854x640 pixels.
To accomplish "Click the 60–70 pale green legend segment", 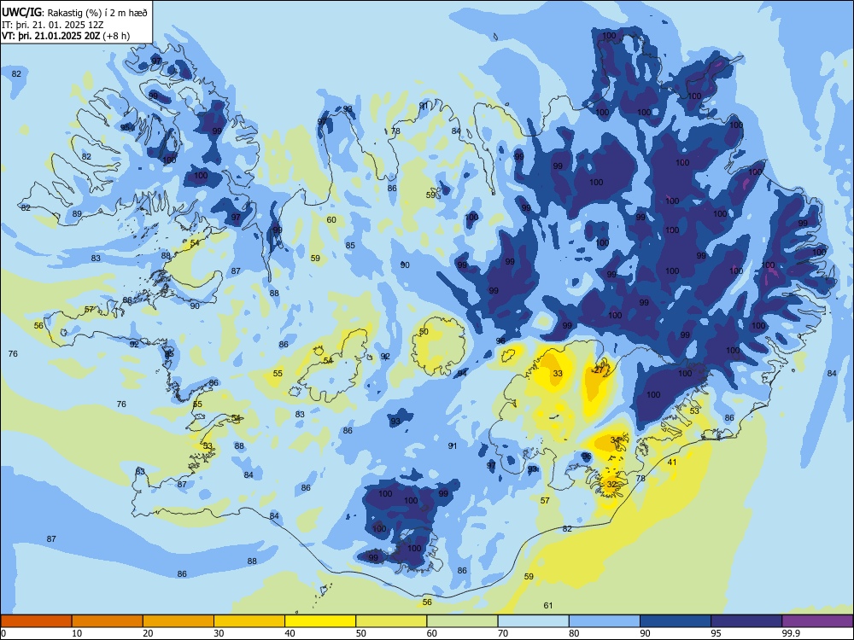I will click(462, 621).
